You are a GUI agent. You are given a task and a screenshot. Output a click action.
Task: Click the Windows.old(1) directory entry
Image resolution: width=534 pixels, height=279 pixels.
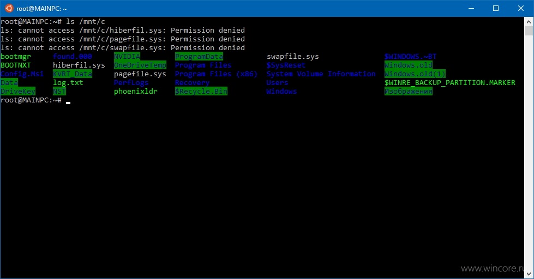pyautogui.click(x=415, y=74)
